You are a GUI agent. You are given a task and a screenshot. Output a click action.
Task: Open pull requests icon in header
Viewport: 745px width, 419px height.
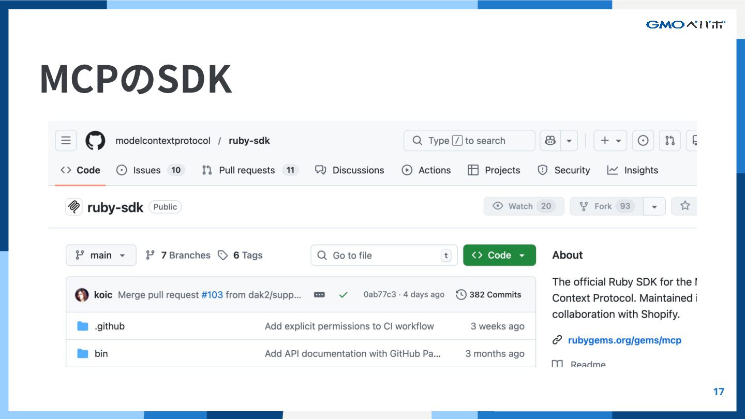(x=670, y=141)
